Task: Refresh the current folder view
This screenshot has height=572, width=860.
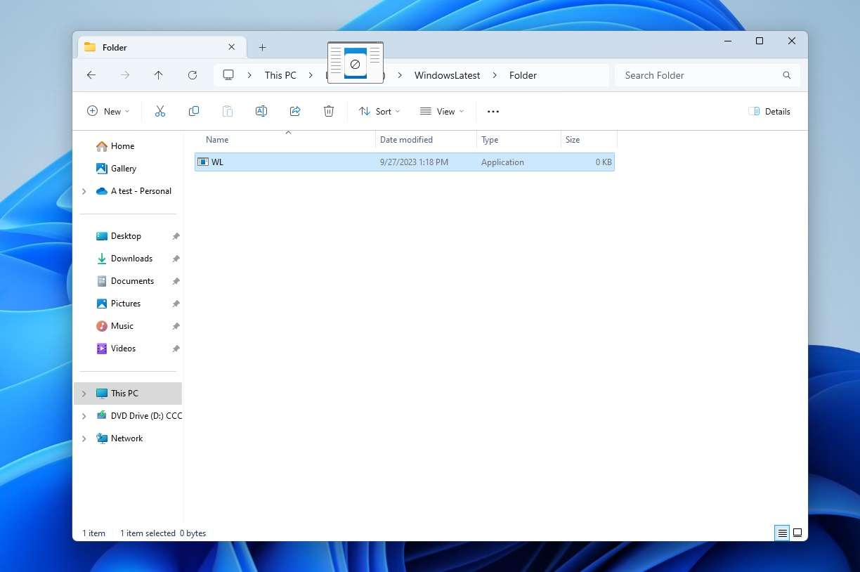Action: coord(193,75)
